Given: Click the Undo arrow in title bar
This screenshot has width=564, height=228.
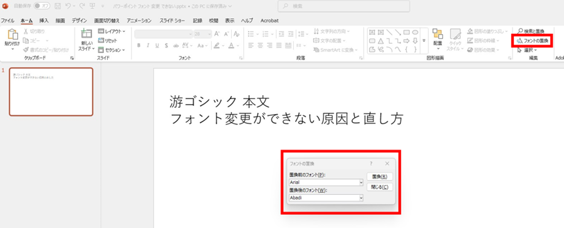Looking at the screenshot, I should (68, 6).
